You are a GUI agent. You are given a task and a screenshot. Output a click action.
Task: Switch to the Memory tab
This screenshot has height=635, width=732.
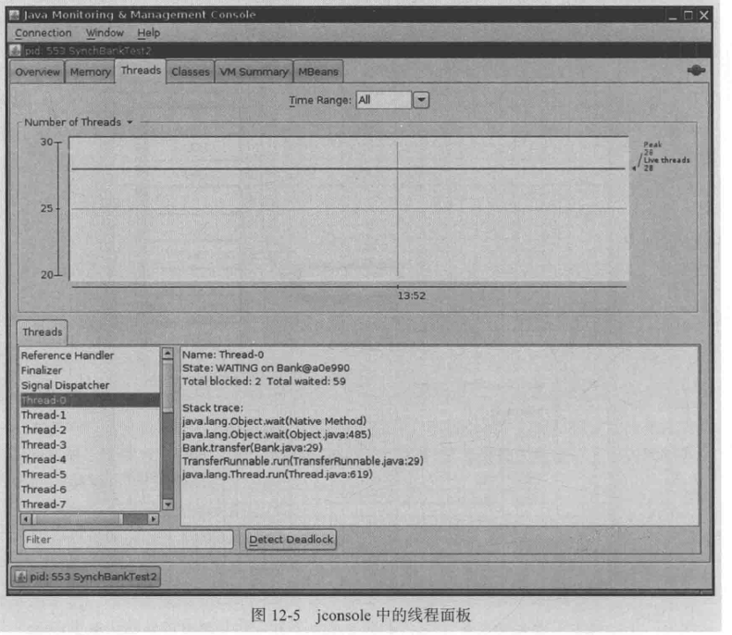click(90, 72)
